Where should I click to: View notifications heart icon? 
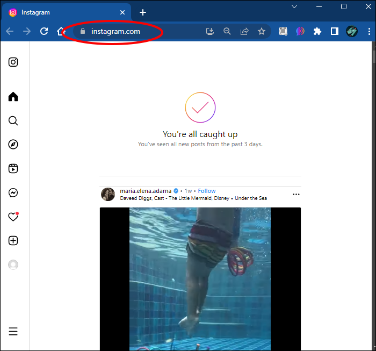(x=13, y=217)
